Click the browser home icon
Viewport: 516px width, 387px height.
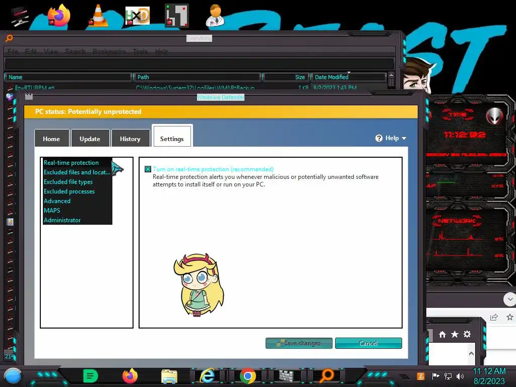442,335
